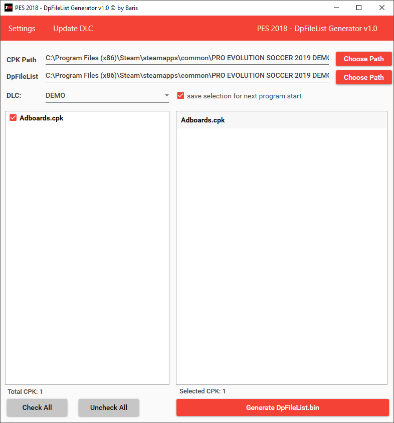
Task: Minimize the DpFileList Generator window
Action: point(336,8)
